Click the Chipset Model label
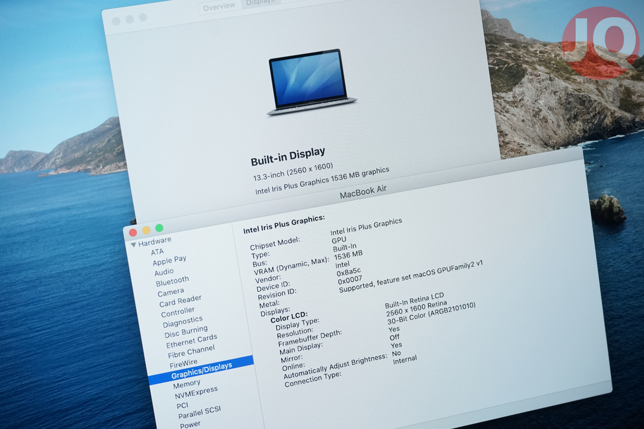 pyautogui.click(x=275, y=243)
